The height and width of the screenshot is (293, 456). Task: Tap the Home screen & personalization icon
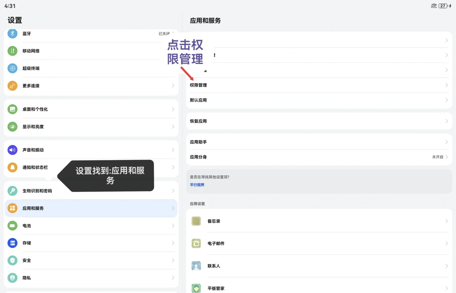coord(12,109)
